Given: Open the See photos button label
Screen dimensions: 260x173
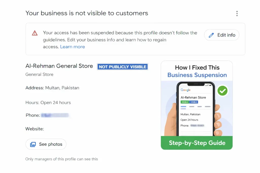Looking at the screenshot, I should (x=51, y=144).
